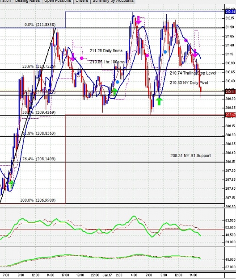The image size is (236, 279).
Task: Click the magenta dot left of '210.85 1hr 100sma'
Action: (82, 58)
